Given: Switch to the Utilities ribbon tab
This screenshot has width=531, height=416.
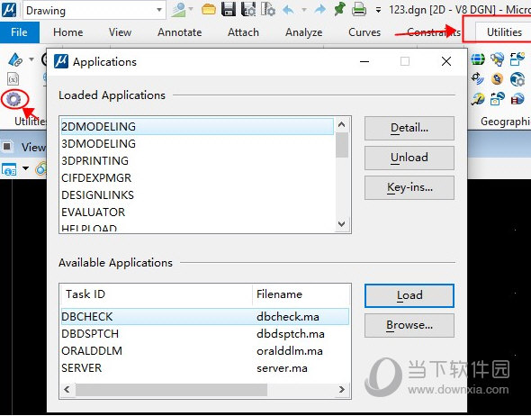Looking at the screenshot, I should [x=504, y=32].
